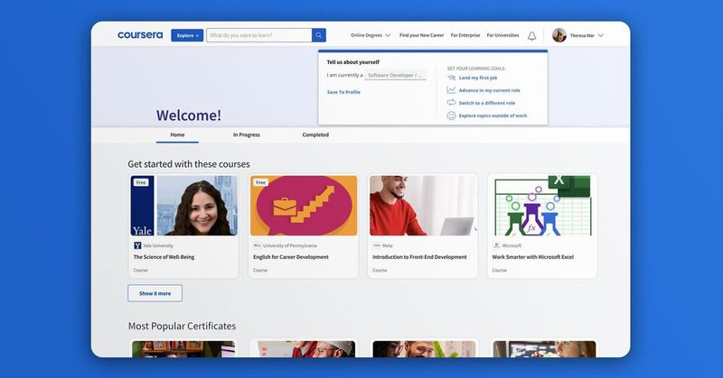The image size is (723, 378).
Task: Select 'Explore topics outside of work' goal
Action: coord(493,115)
